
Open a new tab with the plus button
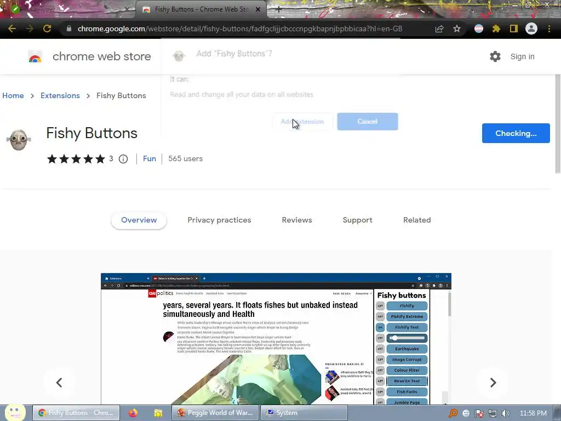coord(278,10)
